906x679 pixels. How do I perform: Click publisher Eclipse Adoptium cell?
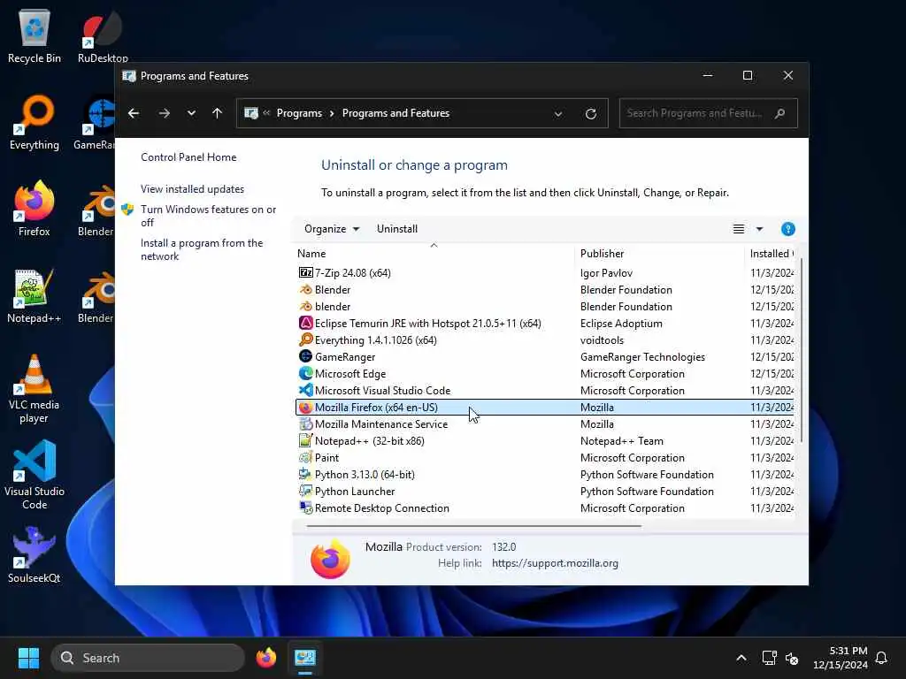tap(621, 324)
